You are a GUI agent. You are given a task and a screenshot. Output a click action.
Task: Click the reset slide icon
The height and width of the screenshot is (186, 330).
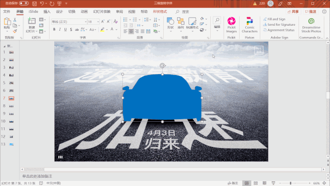(41, 25)
